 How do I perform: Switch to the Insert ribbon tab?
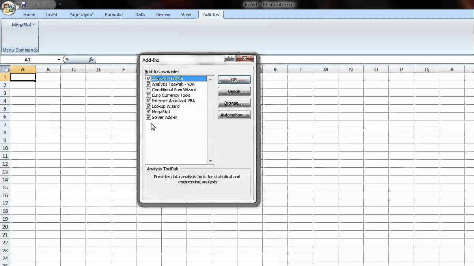[52, 15]
